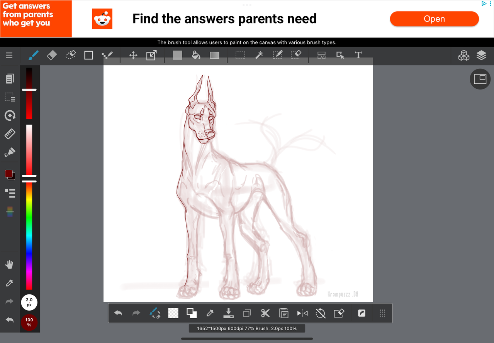This screenshot has width=494, height=343.
Task: Select the rectangle shape tool
Action: [x=89, y=55]
